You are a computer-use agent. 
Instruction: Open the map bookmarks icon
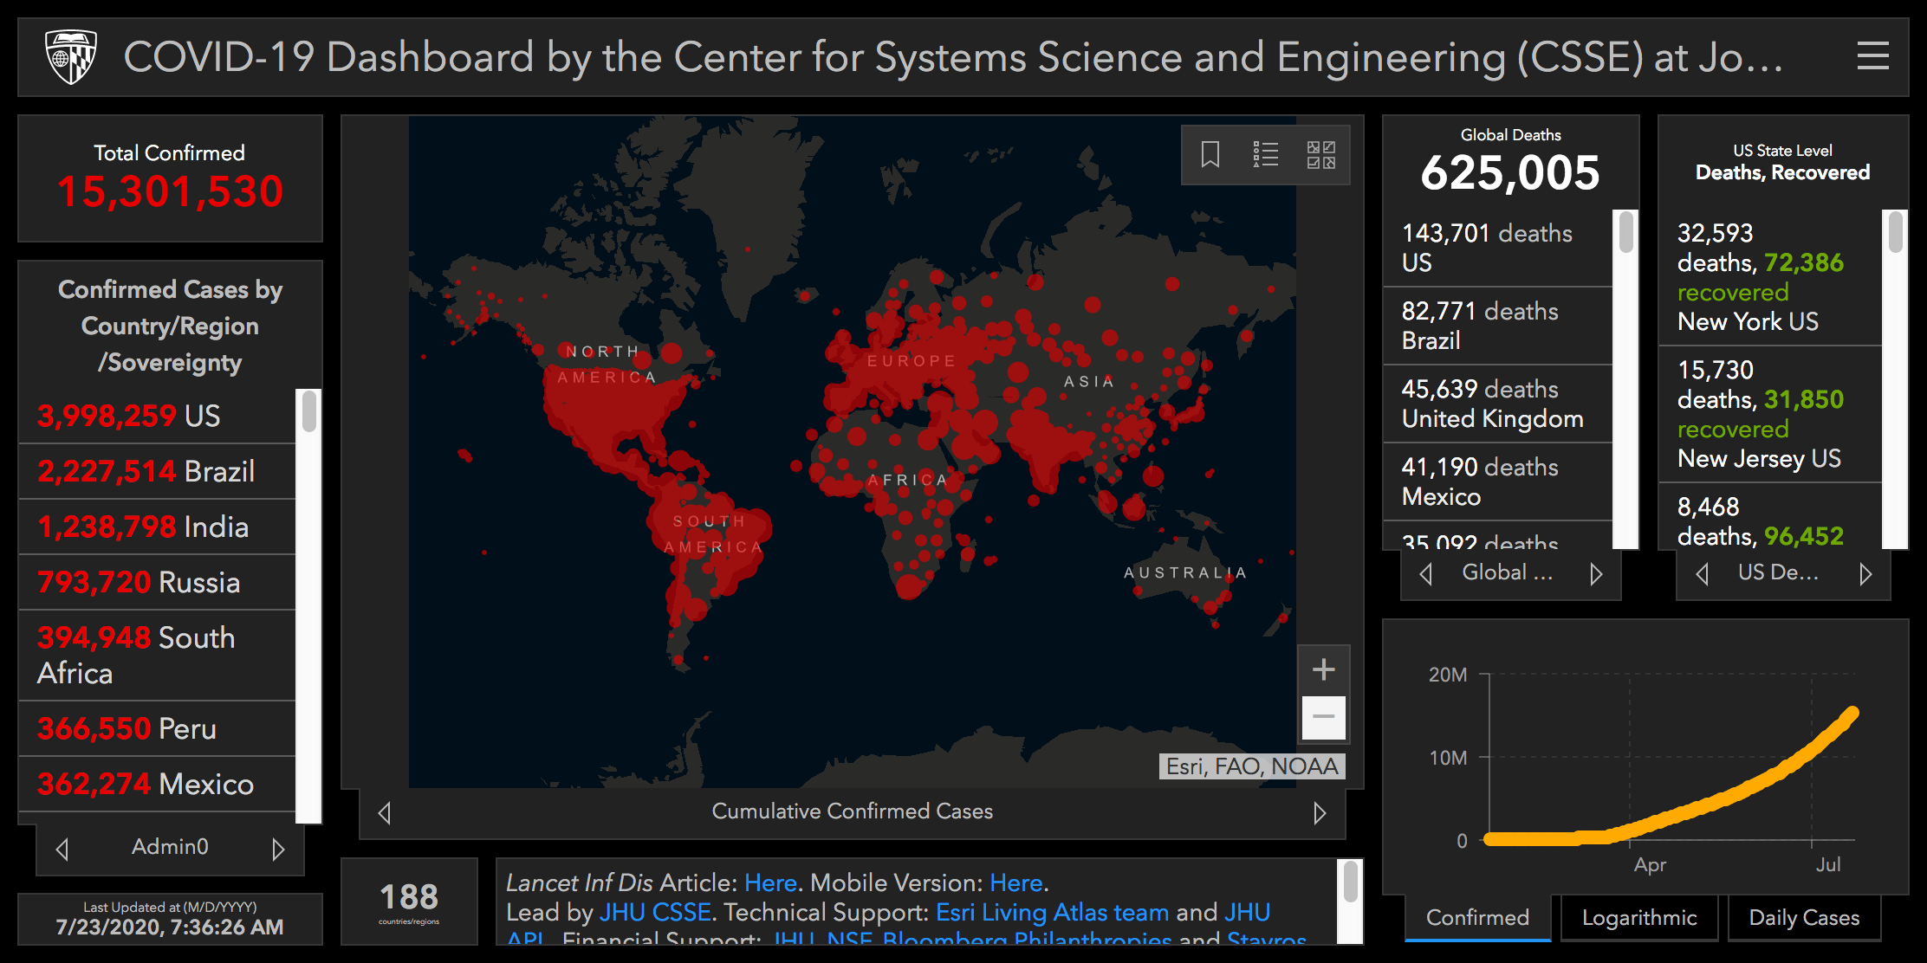(1210, 155)
